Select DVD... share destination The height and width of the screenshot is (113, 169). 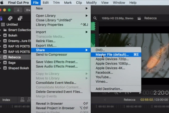point(116,50)
